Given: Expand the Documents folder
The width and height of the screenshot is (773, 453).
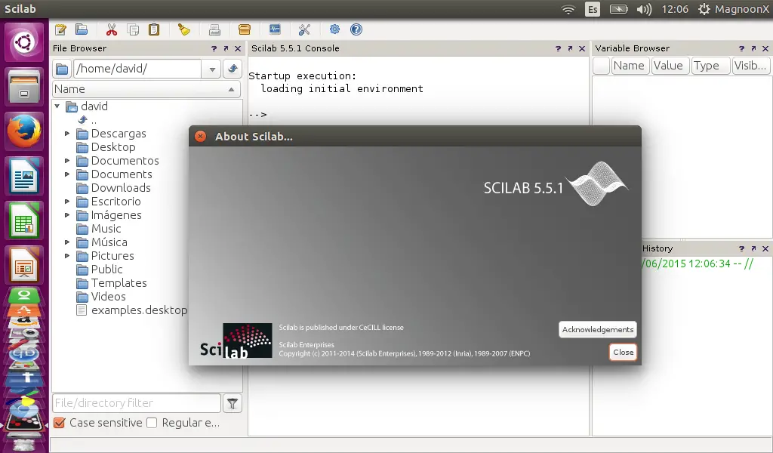Looking at the screenshot, I should point(67,174).
